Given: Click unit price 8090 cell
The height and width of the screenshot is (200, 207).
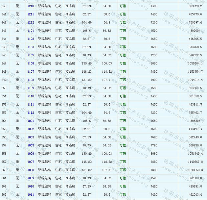Looking at the screenshot, I should click(154, 63).
